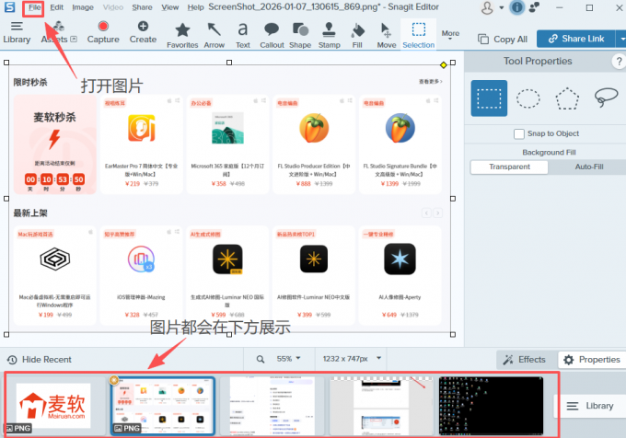Open the user account icon

pos(487,8)
